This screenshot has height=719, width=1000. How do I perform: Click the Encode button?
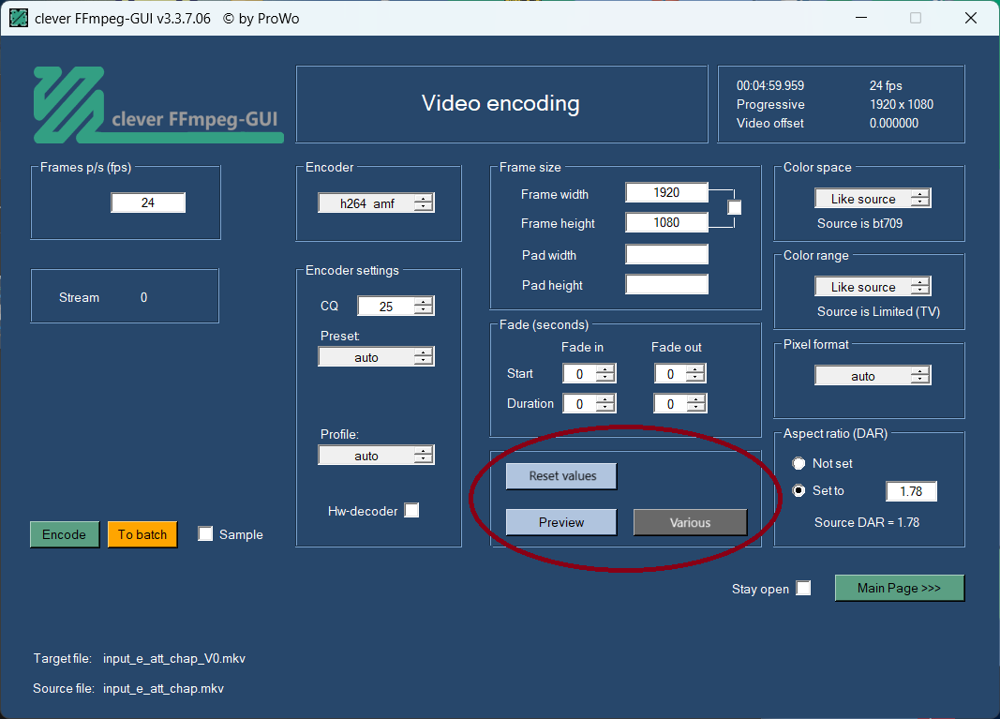pyautogui.click(x=65, y=534)
